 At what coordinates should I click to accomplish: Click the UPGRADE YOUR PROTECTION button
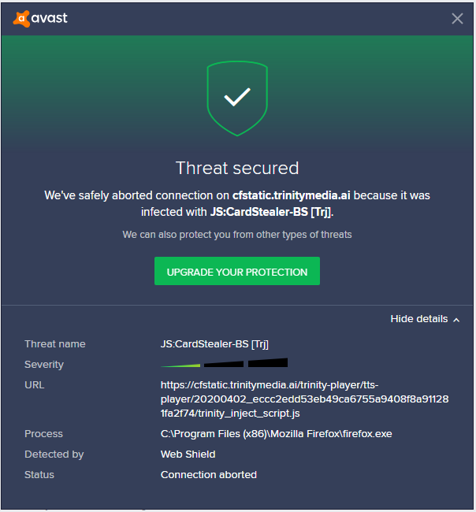pyautogui.click(x=237, y=271)
